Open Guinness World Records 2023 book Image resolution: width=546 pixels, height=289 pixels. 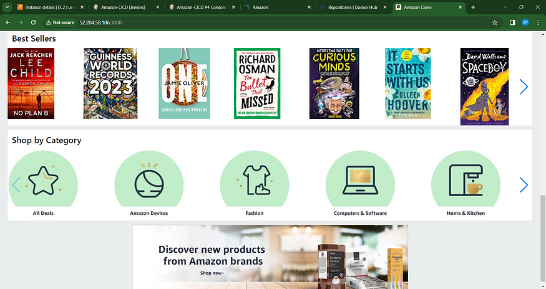click(x=110, y=83)
